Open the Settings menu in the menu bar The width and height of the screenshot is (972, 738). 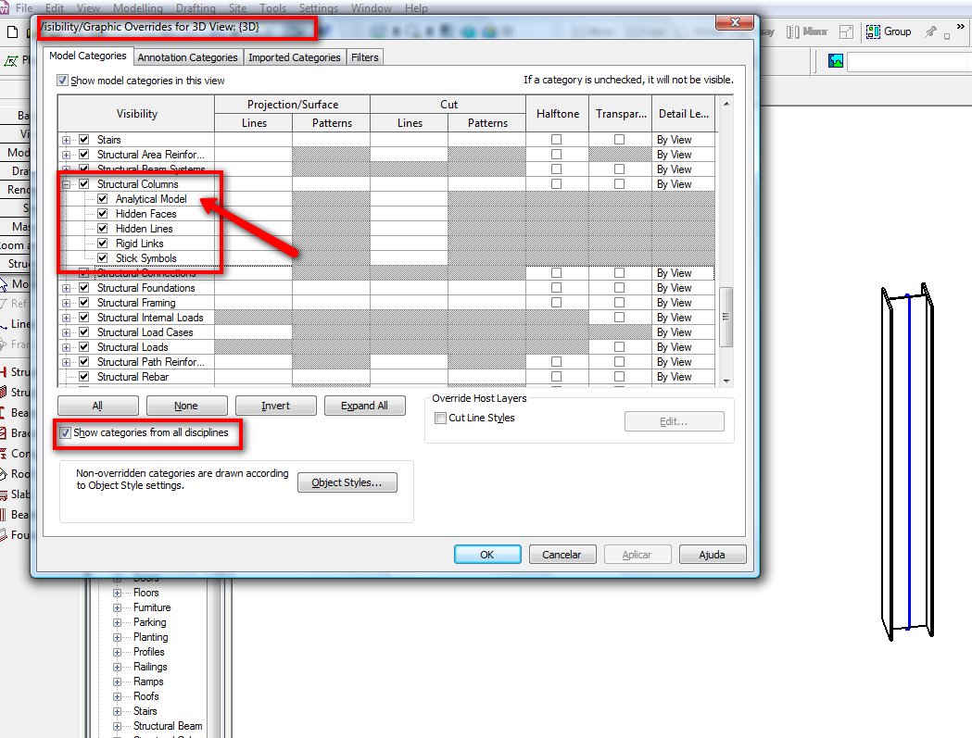[319, 8]
